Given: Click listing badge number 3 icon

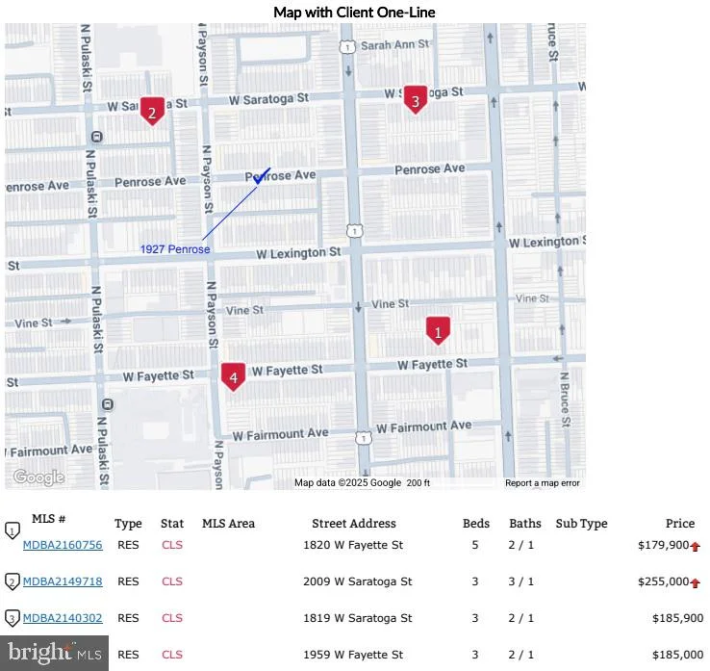Looking at the screenshot, I should [13, 618].
